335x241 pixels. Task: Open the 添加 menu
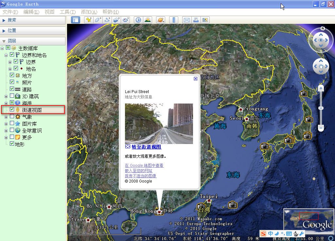point(89,12)
